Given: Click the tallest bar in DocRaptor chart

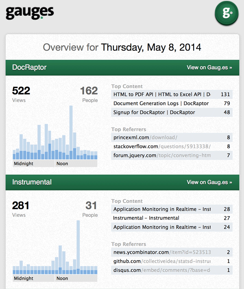Looking at the screenshot, I should click(x=71, y=132).
